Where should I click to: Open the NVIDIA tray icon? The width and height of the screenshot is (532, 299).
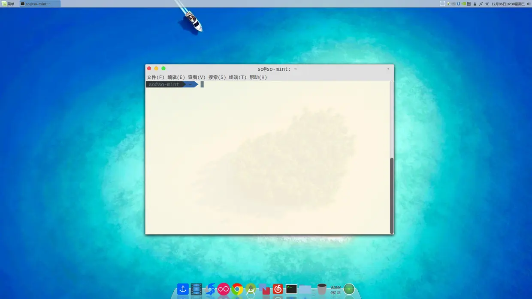463,4
